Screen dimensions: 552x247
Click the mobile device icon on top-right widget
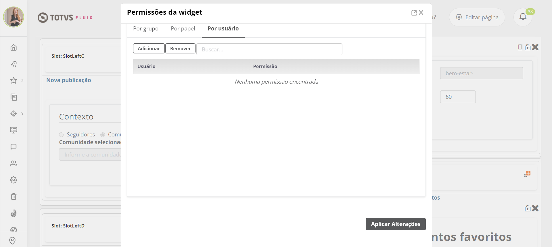tap(520, 47)
